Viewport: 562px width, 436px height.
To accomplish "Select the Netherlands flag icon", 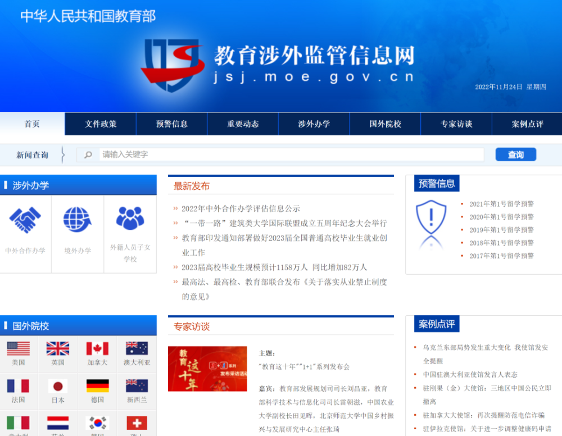I will (x=58, y=423).
